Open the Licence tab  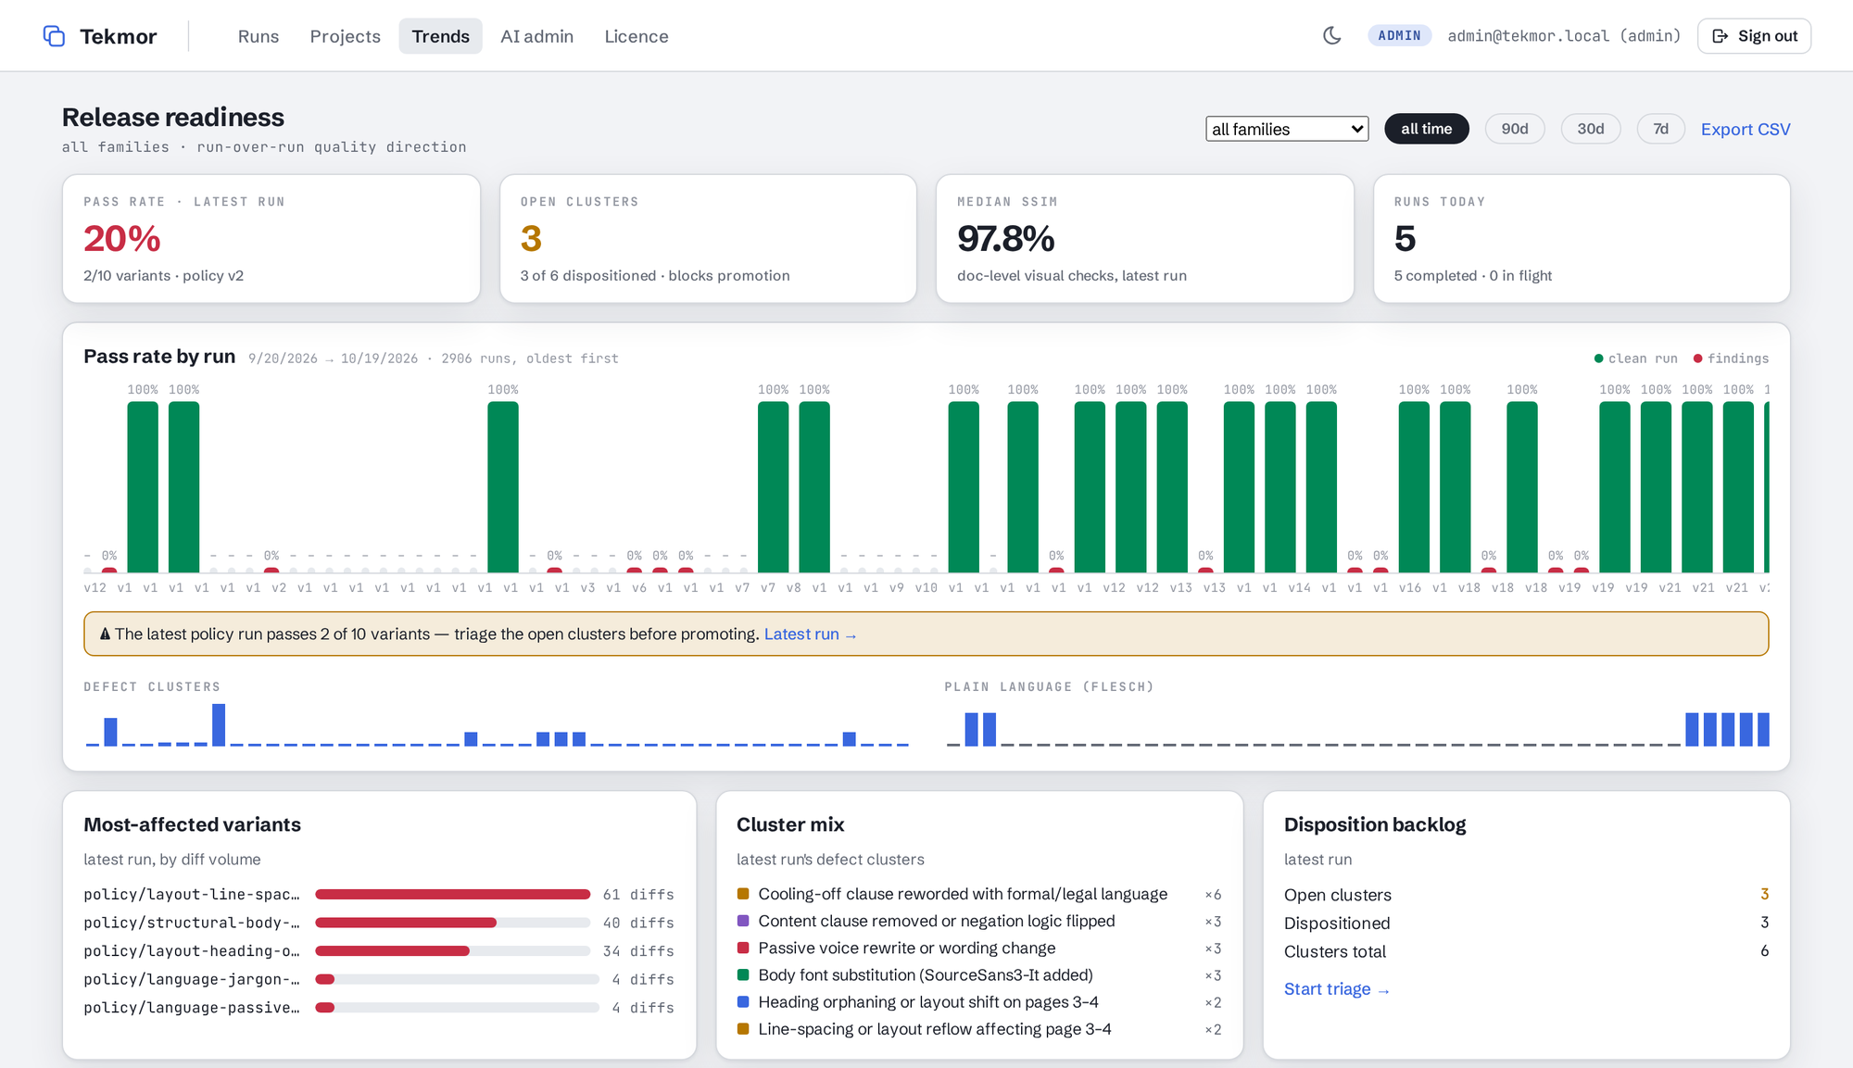coord(636,36)
